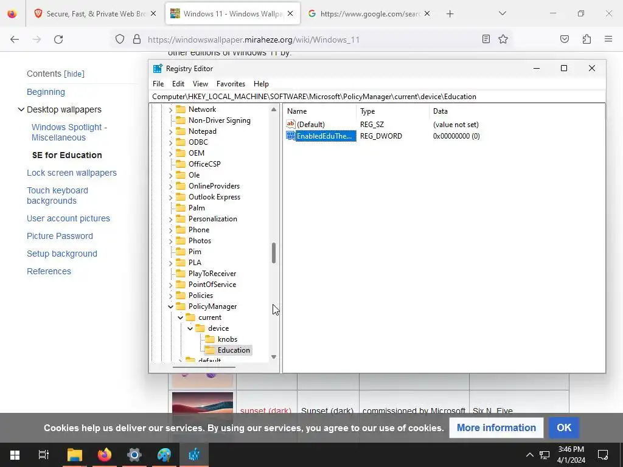Open User account pictures link
Viewport: 623px width, 467px height.
coord(68,218)
